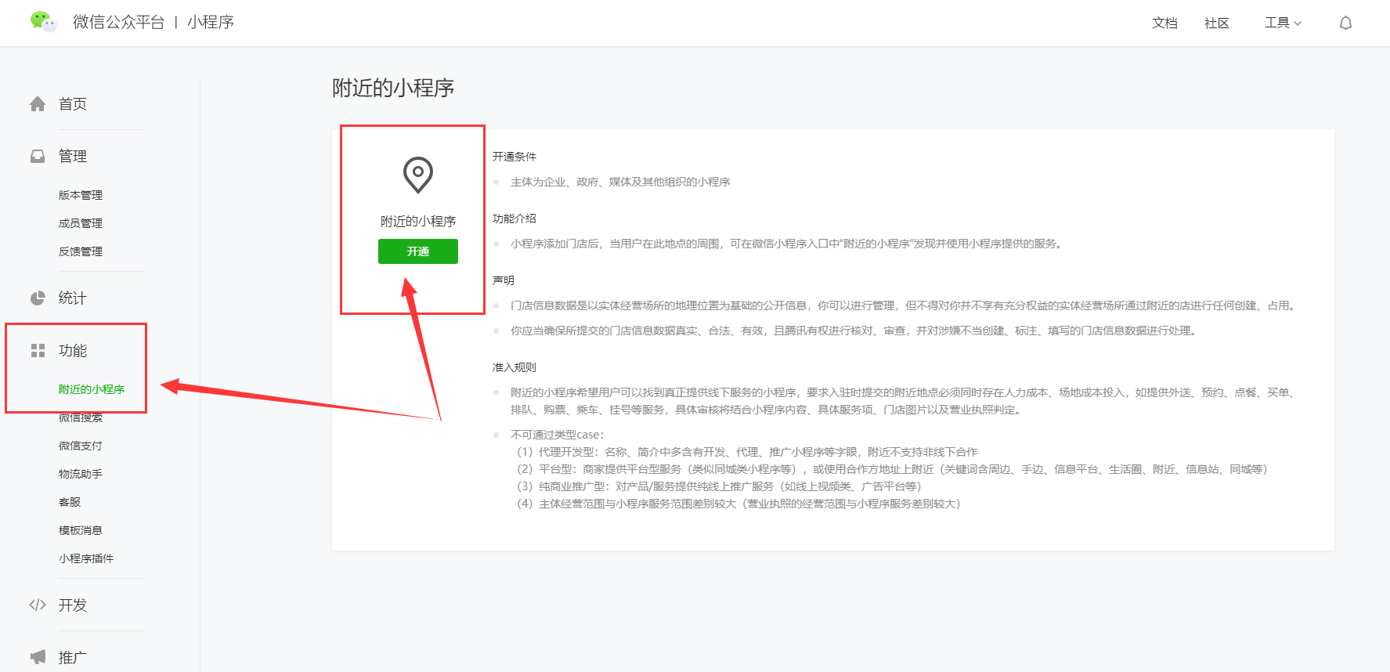Click the 功能介绍 section heading
Viewport: 1390px width, 672px height.
coord(514,219)
